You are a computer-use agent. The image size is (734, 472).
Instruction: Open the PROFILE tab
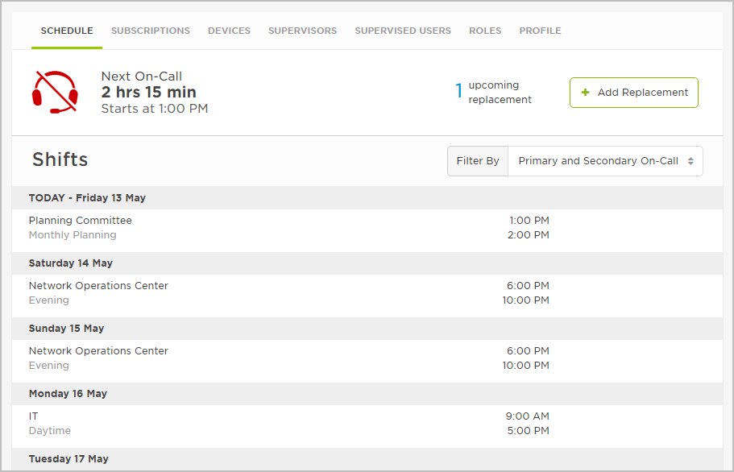(x=540, y=31)
